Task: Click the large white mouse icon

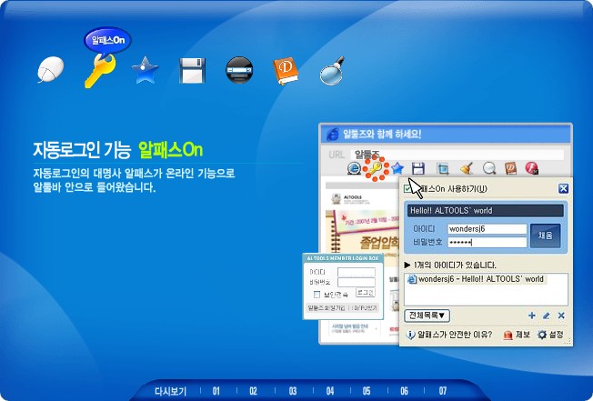Action: pyautogui.click(x=51, y=69)
